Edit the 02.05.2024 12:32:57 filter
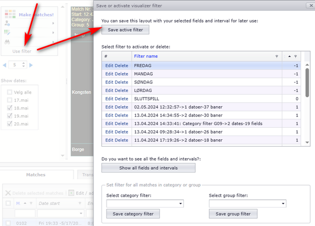 click(x=109, y=107)
